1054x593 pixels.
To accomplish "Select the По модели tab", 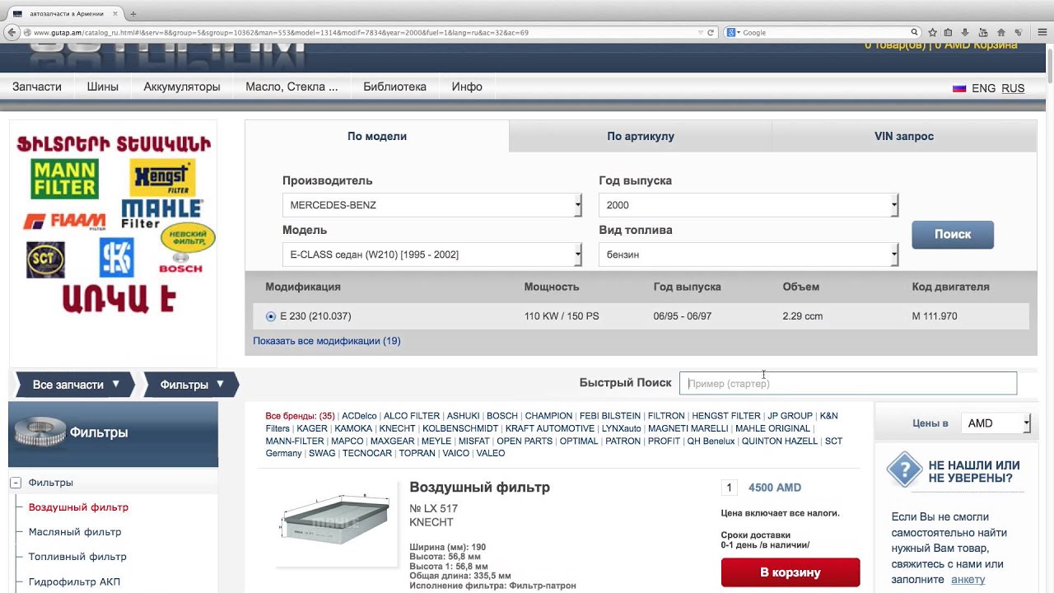I will tap(377, 136).
